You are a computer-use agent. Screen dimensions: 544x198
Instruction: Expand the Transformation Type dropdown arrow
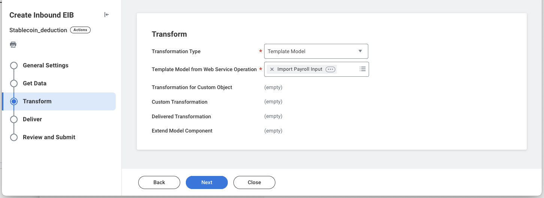tap(360, 51)
